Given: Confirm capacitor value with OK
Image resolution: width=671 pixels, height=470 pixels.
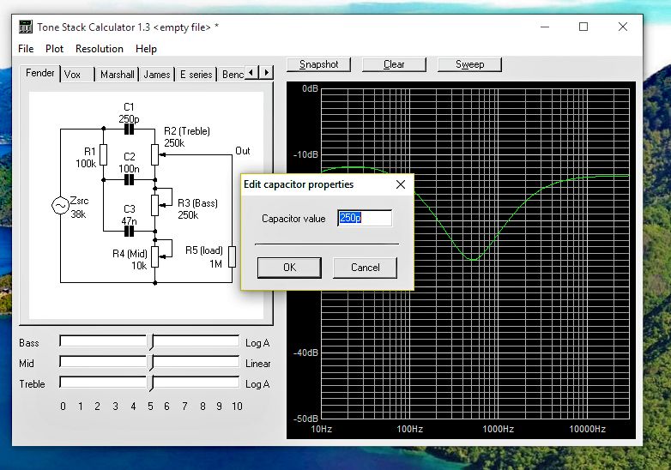Looking at the screenshot, I should tap(289, 268).
